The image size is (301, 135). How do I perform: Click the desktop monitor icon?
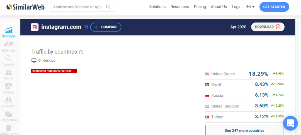(34, 61)
